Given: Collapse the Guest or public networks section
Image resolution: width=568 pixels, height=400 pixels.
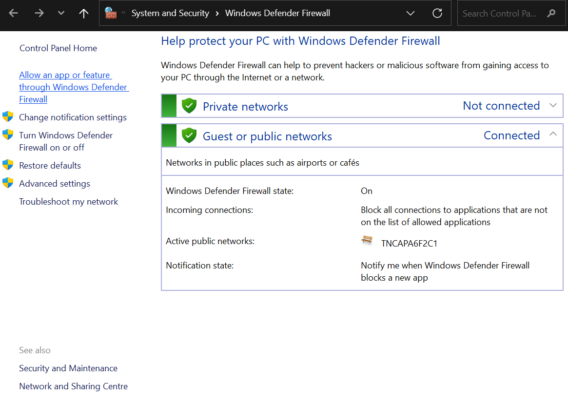Looking at the screenshot, I should tap(553, 134).
